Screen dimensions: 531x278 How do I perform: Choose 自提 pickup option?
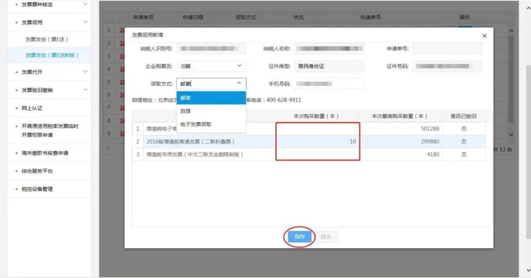coord(211,111)
